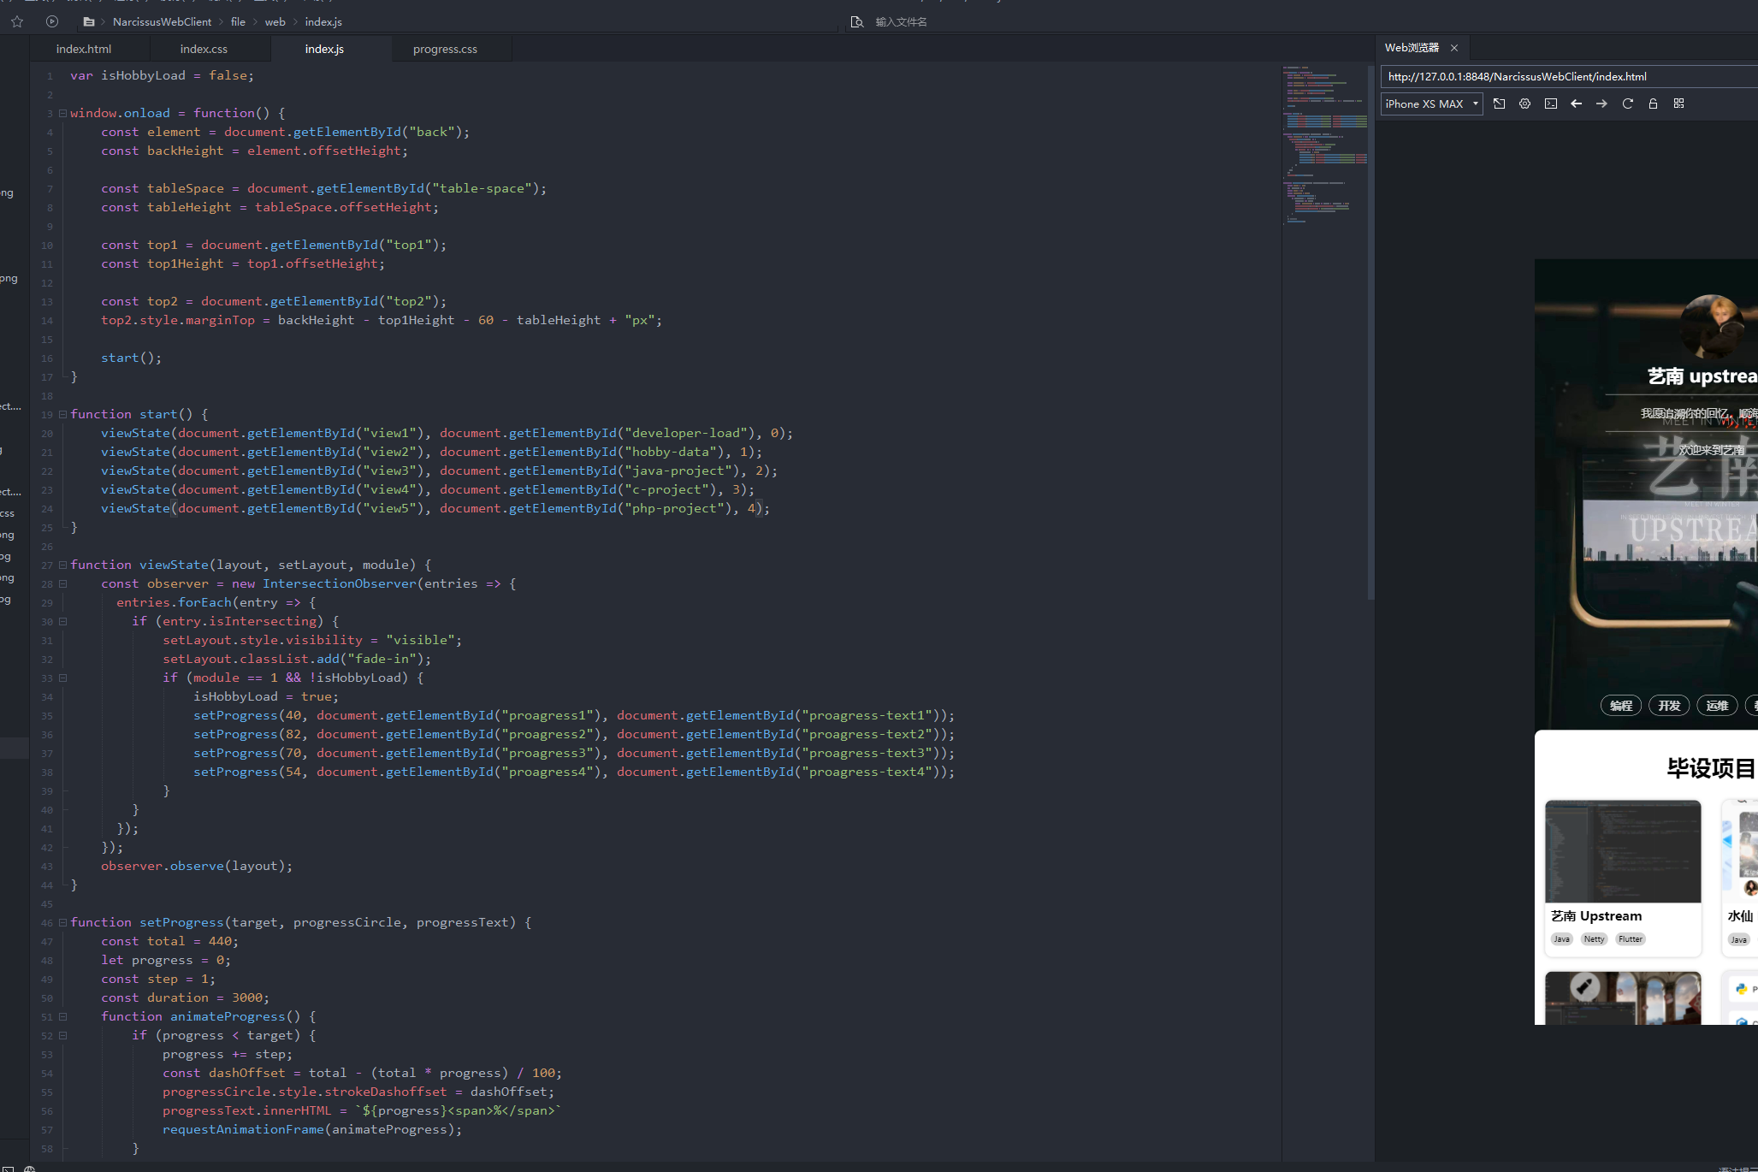This screenshot has width=1758, height=1172.
Task: Select the Web浏览器 panel tab
Action: (x=1412, y=48)
